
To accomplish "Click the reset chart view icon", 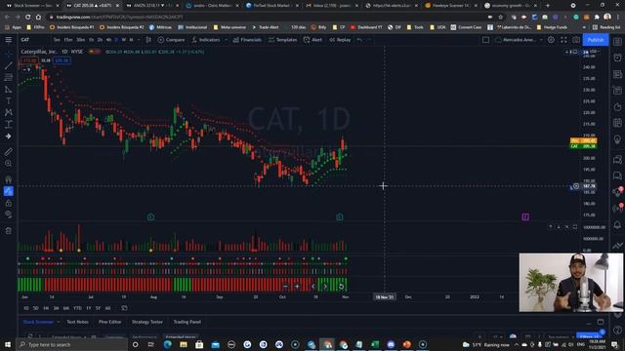I will coord(341,286).
